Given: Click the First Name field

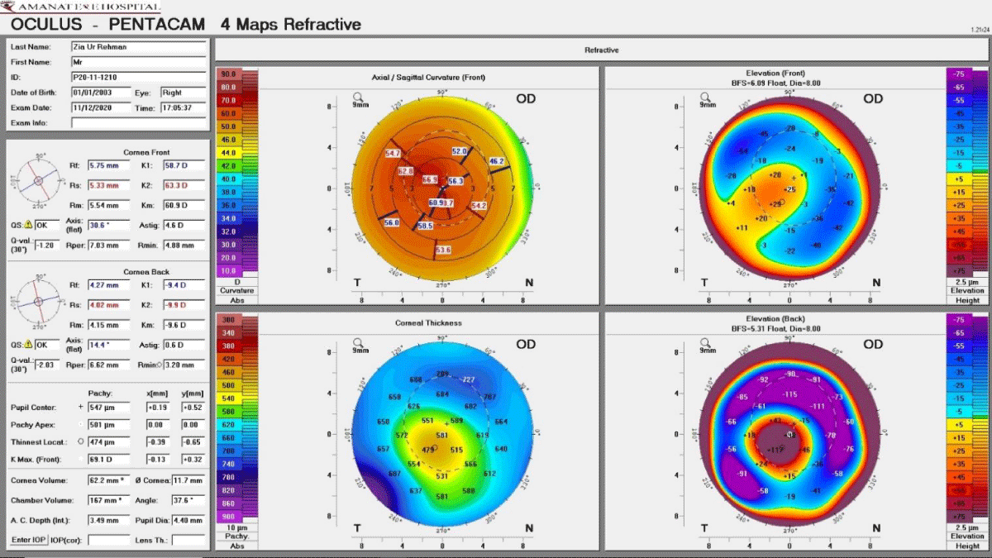Looking at the screenshot, I should pos(138,62).
